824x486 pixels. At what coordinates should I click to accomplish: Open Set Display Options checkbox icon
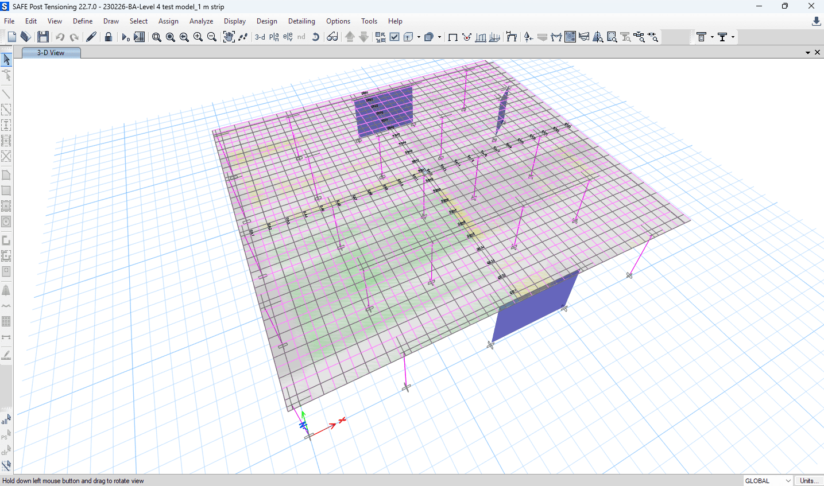tap(394, 37)
